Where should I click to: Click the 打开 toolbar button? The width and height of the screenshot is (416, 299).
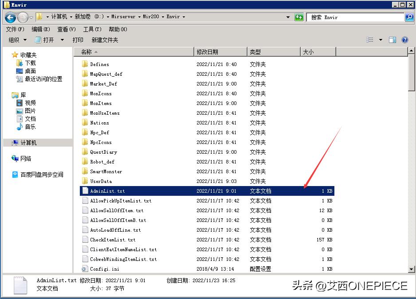45,40
